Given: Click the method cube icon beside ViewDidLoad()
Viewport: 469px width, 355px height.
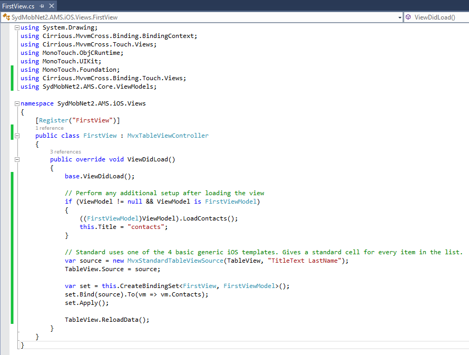Looking at the screenshot, I should click(408, 17).
